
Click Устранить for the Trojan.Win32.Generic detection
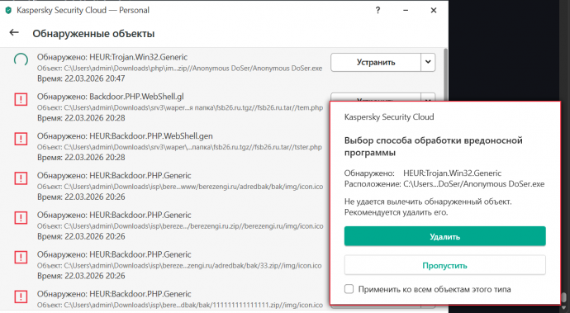coord(376,62)
